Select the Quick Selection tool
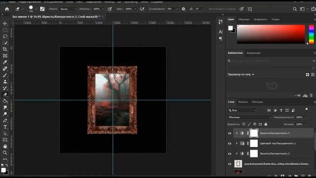Image resolution: width=316 pixels, height=178 pixels. (5, 43)
